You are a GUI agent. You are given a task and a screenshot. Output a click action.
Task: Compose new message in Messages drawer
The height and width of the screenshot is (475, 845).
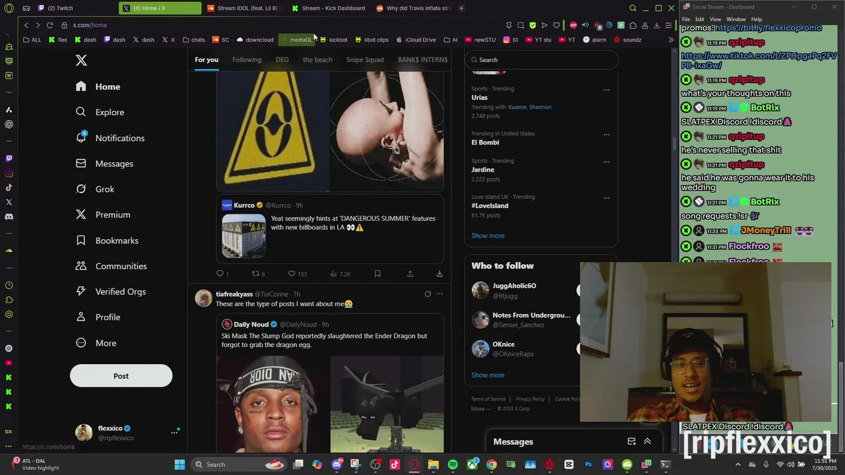[x=632, y=441]
